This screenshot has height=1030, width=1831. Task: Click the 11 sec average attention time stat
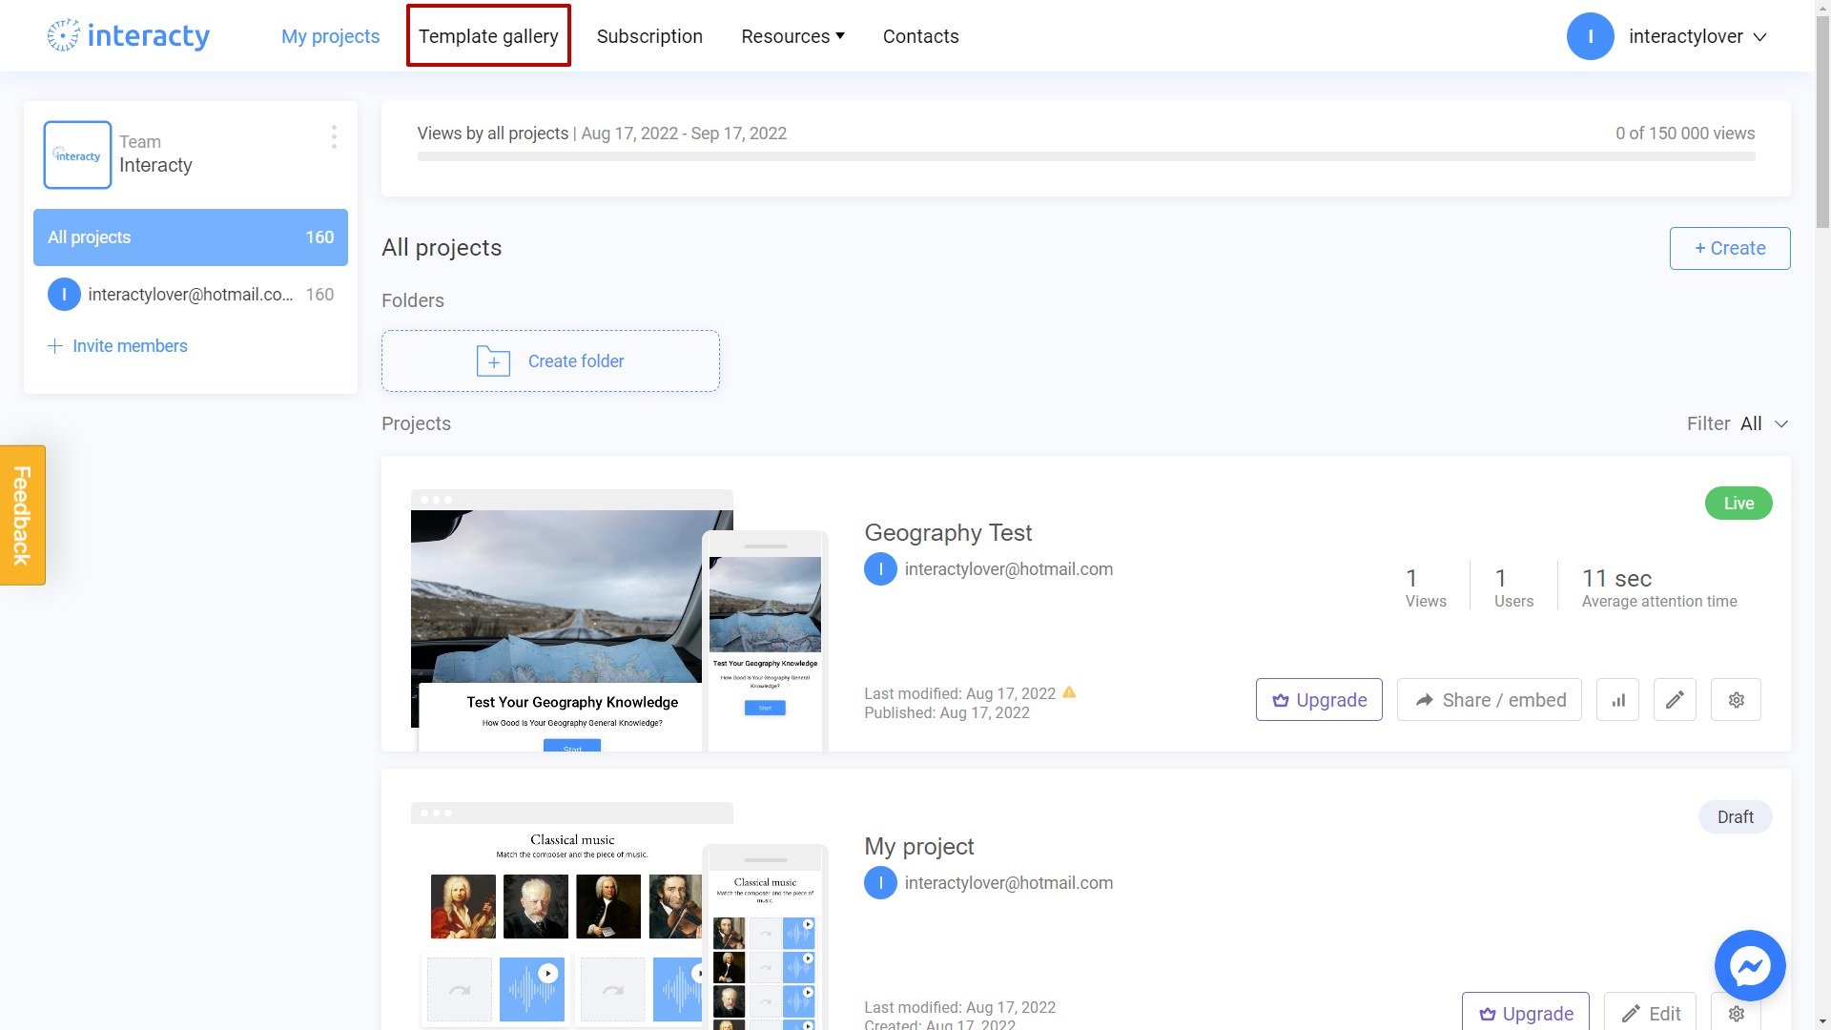tap(1658, 587)
